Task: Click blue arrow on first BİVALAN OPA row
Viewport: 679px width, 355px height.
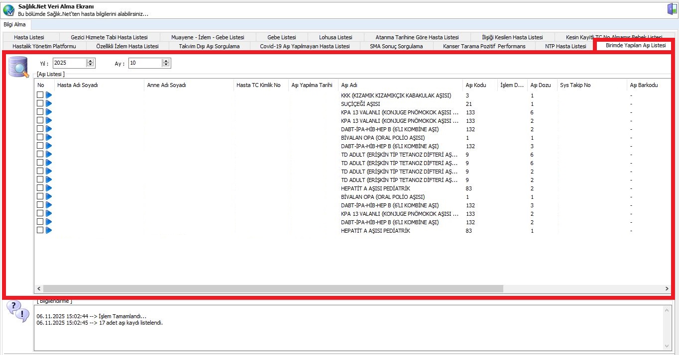Action: coord(49,137)
